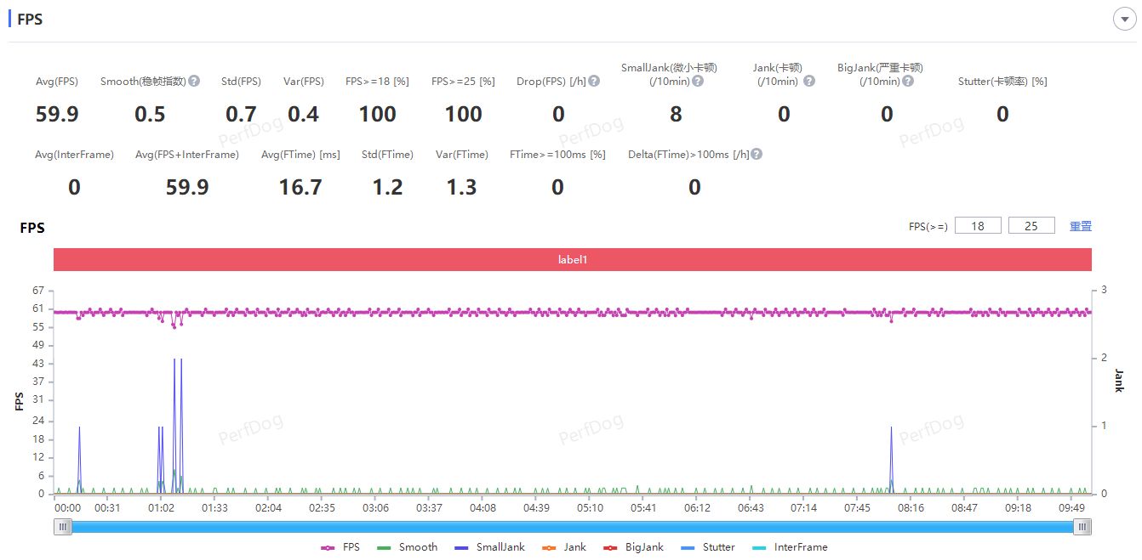The image size is (1142, 560).
Task: Toggle the InterFrame series in the legend
Action: (x=789, y=547)
